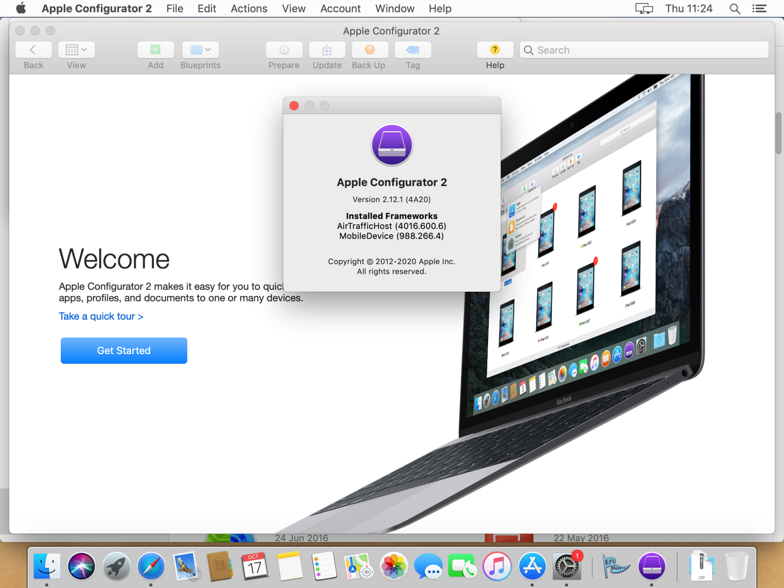This screenshot has height=588, width=784.
Task: Open System Preferences from the Dock
Action: [x=566, y=566]
